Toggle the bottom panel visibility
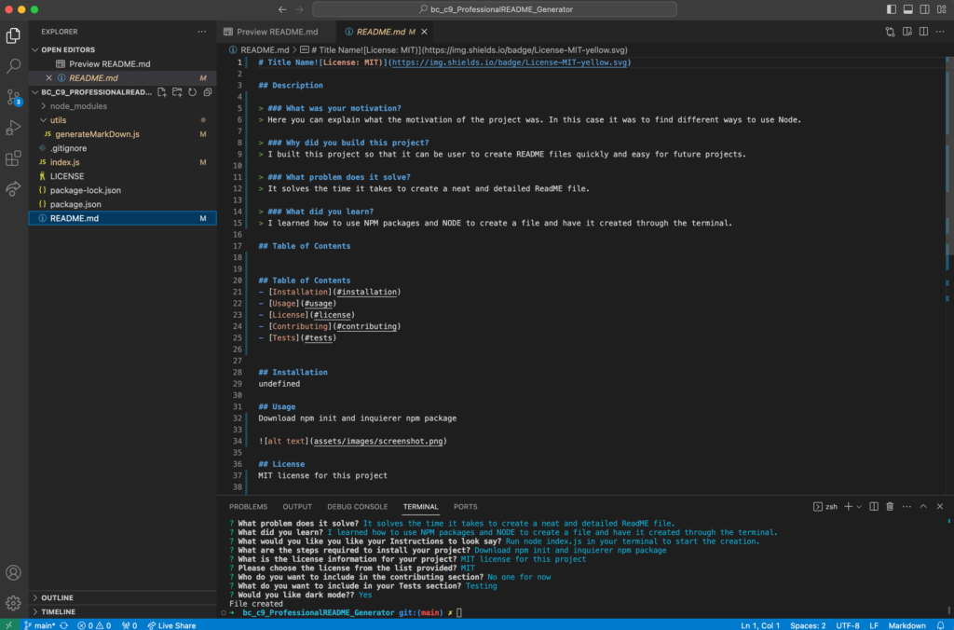This screenshot has width=954, height=630. 907,9
